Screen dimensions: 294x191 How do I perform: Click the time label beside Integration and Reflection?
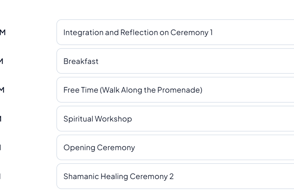pos(2,33)
